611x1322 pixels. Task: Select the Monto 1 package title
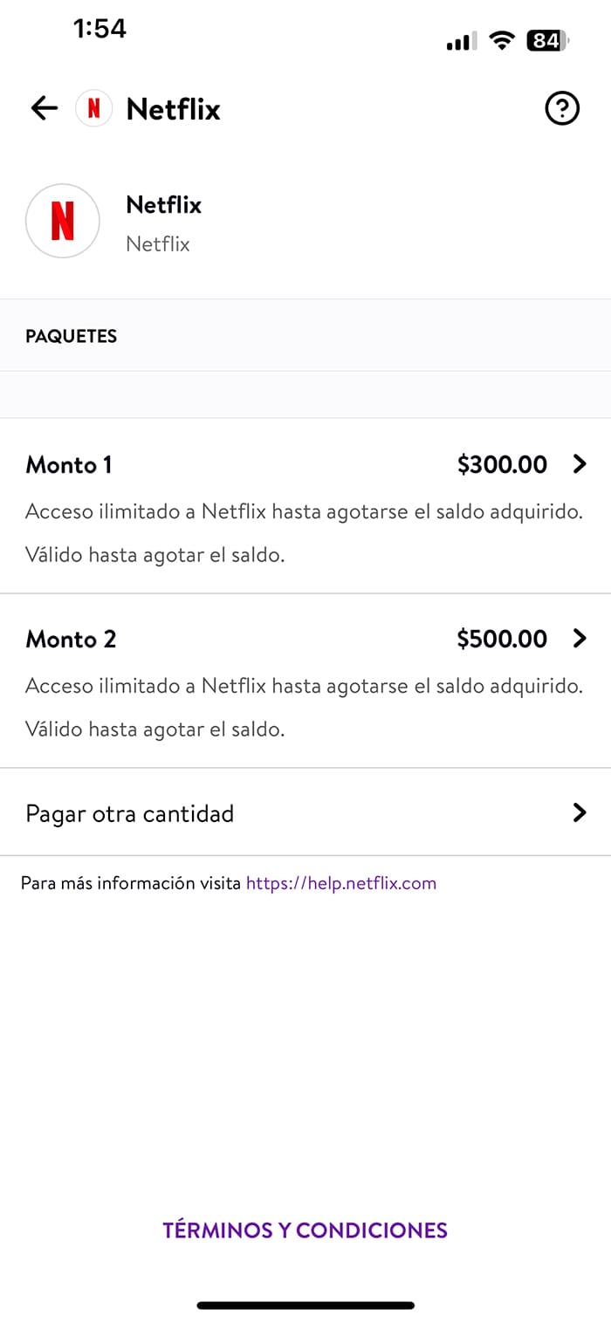click(x=69, y=465)
